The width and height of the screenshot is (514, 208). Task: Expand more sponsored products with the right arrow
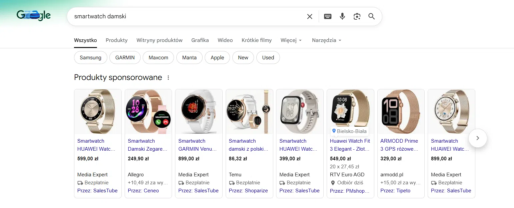[x=477, y=138]
